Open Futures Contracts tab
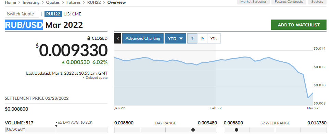Screen dimensions: 332x135 [x=289, y=2]
